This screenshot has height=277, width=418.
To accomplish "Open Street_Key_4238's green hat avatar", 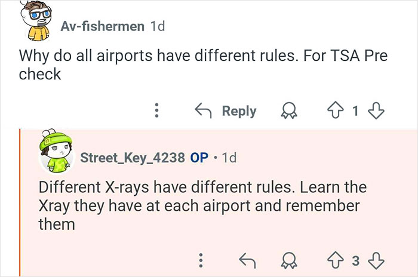I will 56,151.
